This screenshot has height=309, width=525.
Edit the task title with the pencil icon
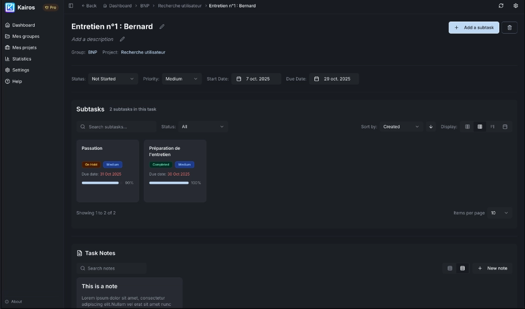(162, 26)
